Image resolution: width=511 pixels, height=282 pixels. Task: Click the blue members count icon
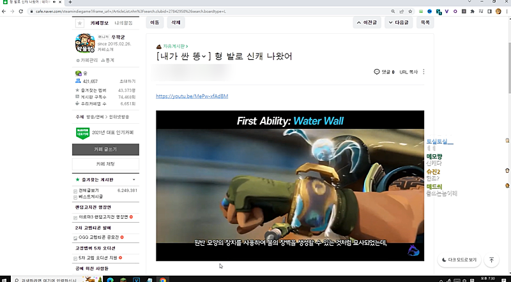point(78,81)
